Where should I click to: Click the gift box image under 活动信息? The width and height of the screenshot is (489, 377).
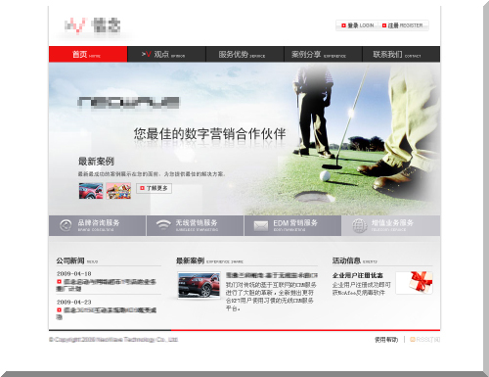tap(415, 283)
